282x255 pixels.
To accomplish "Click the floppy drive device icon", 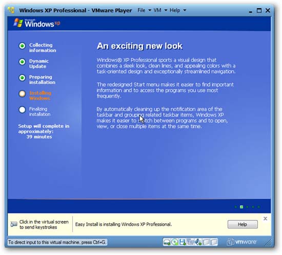I will [x=183, y=242].
